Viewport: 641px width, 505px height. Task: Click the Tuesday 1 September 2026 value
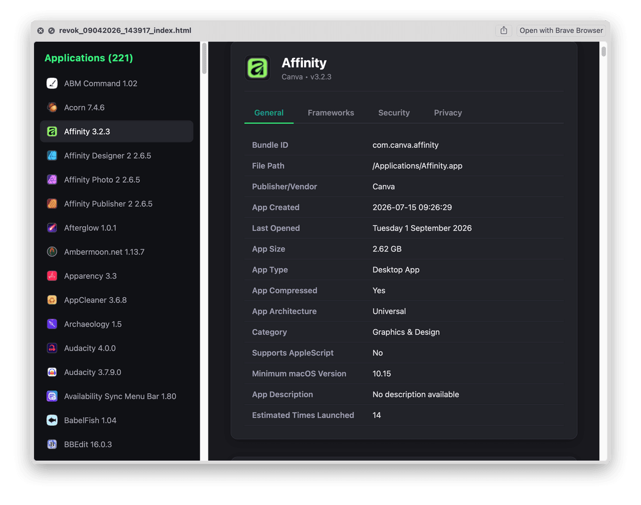422,228
